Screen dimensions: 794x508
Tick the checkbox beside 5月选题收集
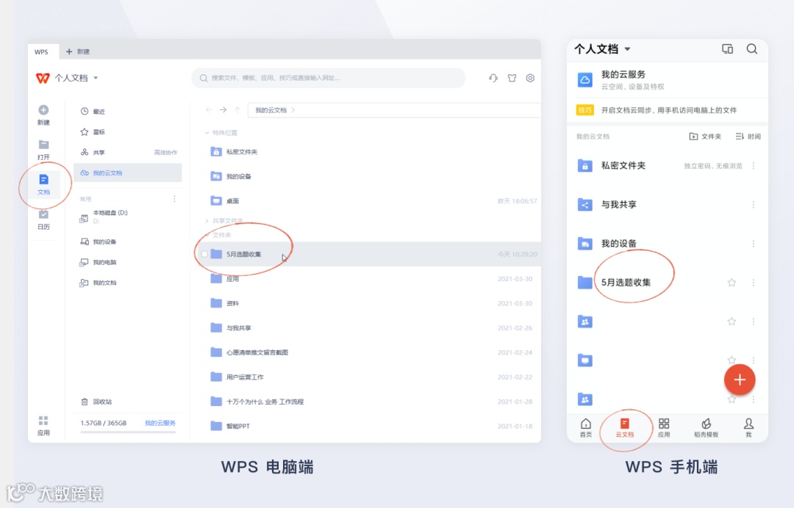204,254
